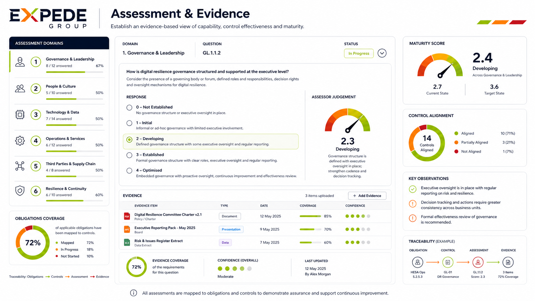Viewport: 535px width, 301px height.
Task: Click the HESA Ops obligation icon
Action: tap(418, 262)
